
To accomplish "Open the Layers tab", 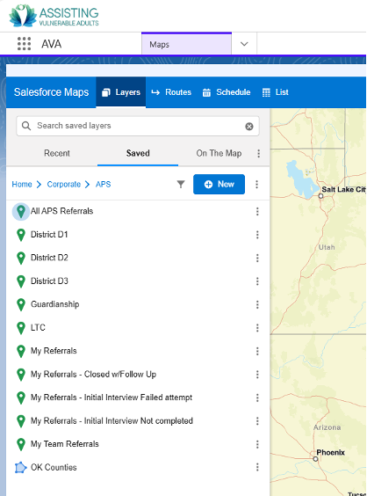I will [121, 92].
